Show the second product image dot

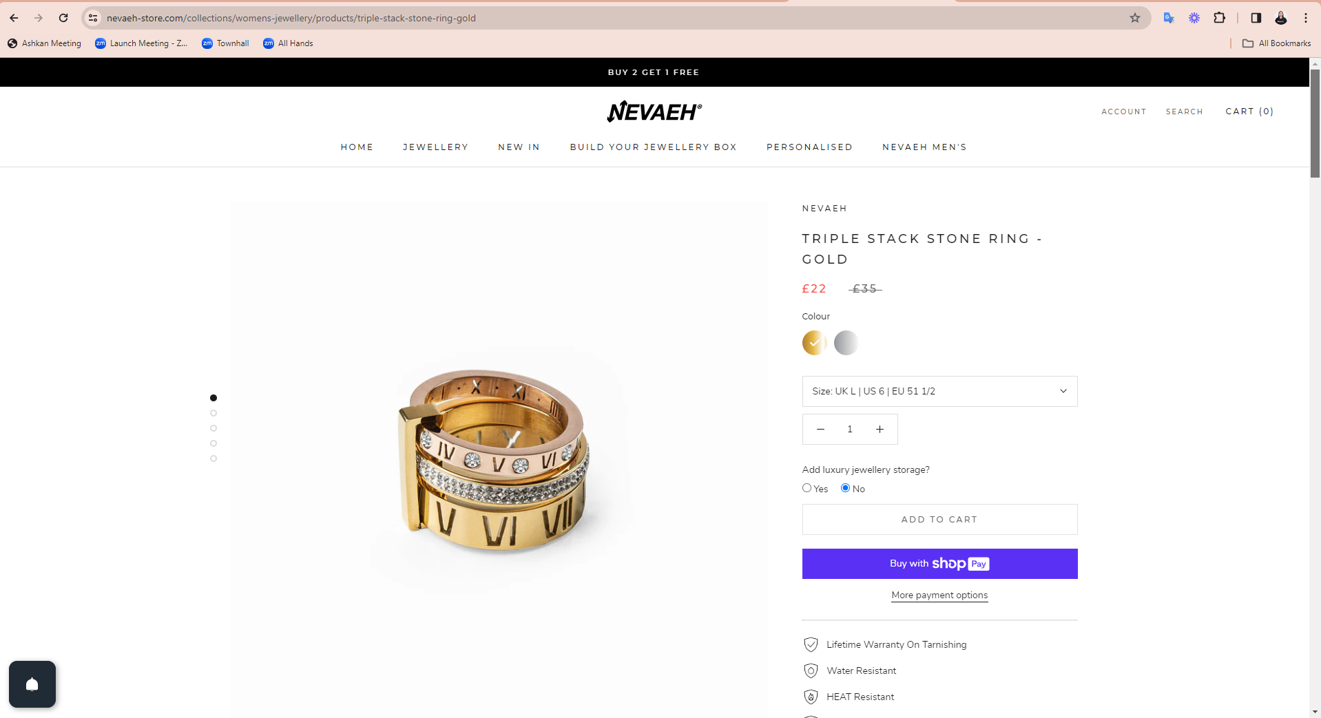pos(214,413)
